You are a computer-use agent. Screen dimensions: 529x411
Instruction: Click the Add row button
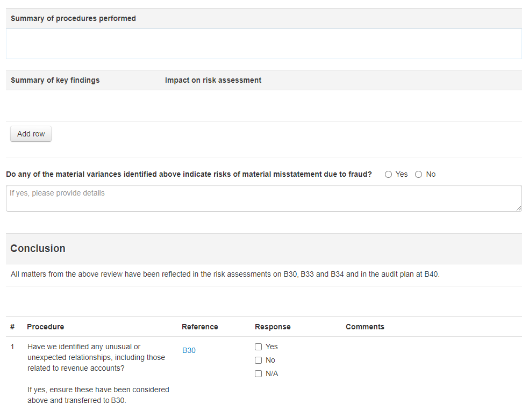[31, 134]
